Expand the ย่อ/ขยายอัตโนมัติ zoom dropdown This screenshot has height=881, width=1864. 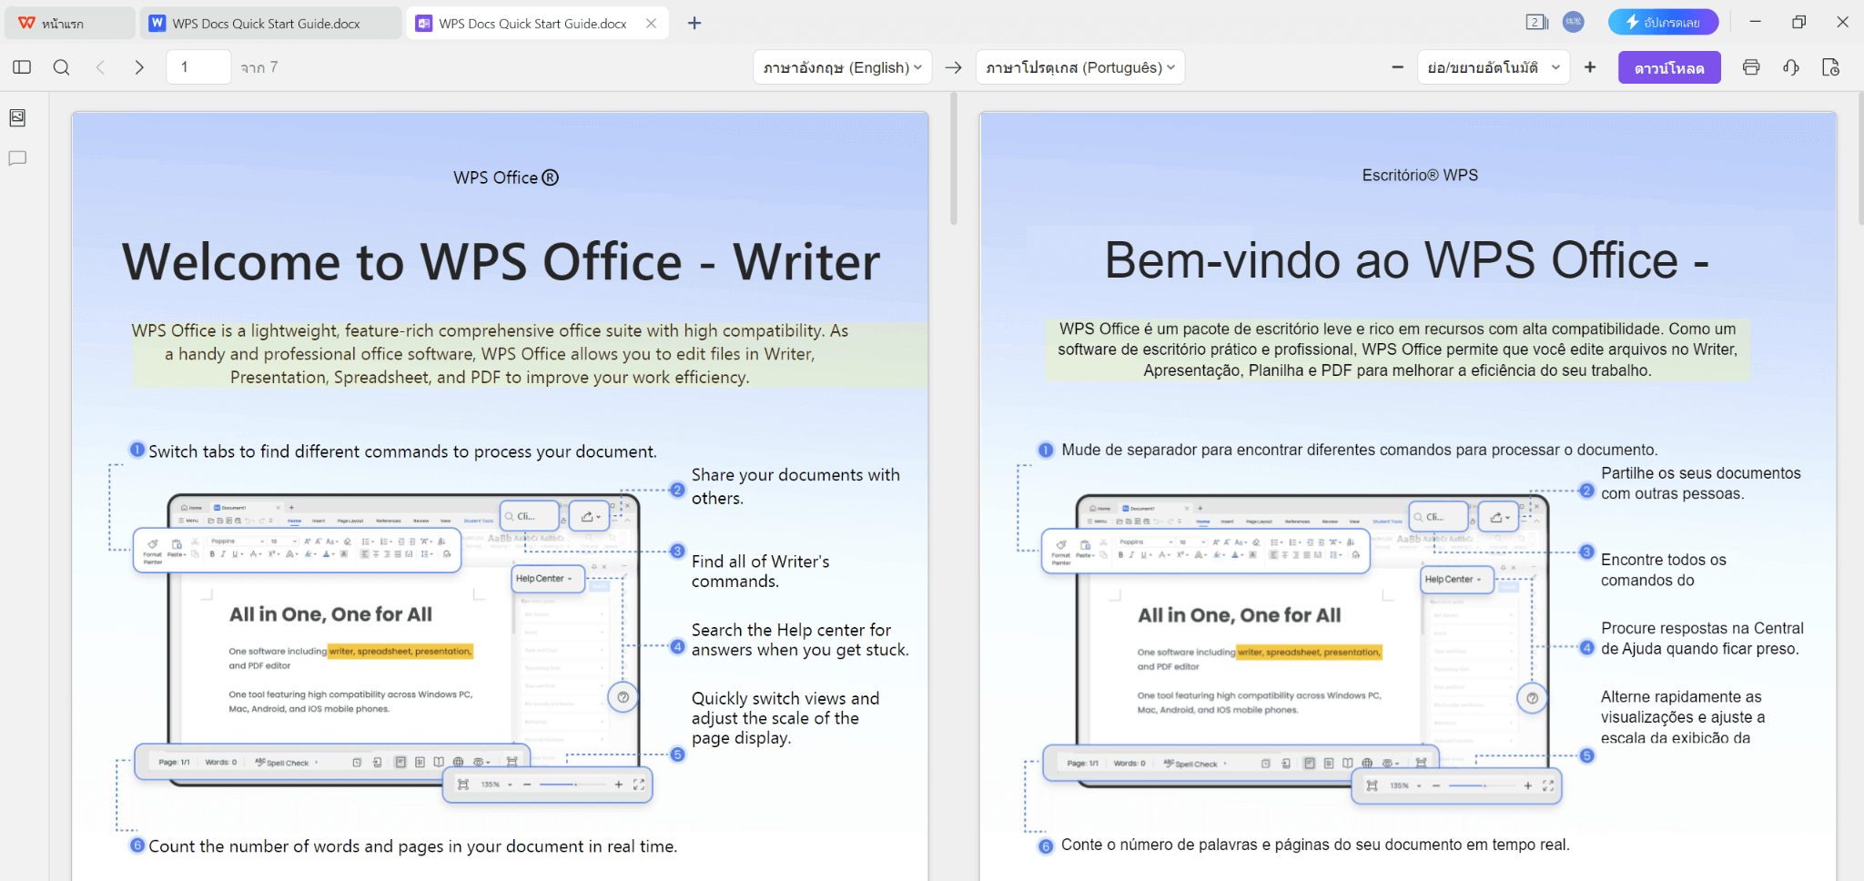[x=1494, y=67]
